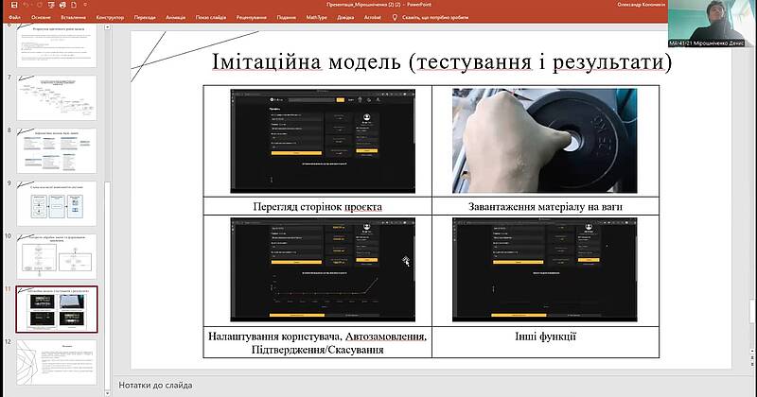
Task: Start the slideshow from the beginning with its icon
Action: pyautogui.click(x=51, y=5)
